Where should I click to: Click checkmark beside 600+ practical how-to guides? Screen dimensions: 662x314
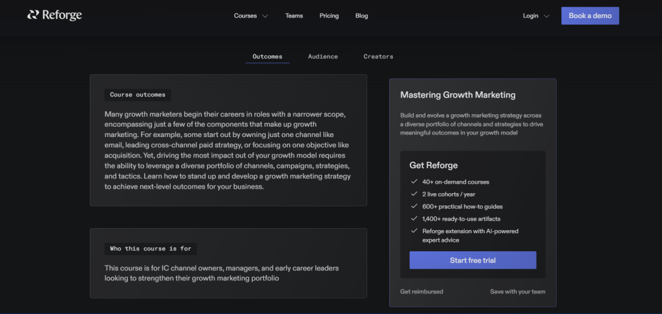[414, 206]
